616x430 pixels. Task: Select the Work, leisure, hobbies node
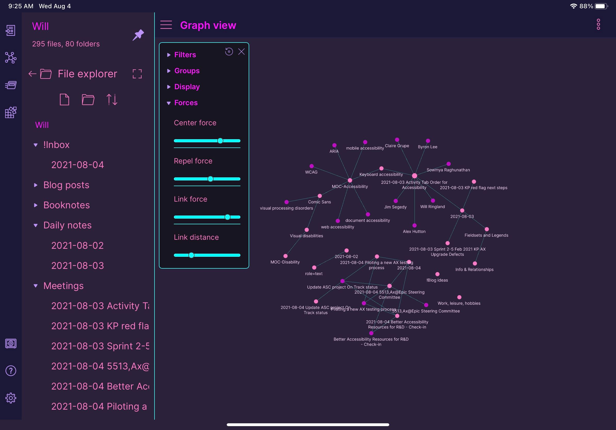tap(459, 297)
